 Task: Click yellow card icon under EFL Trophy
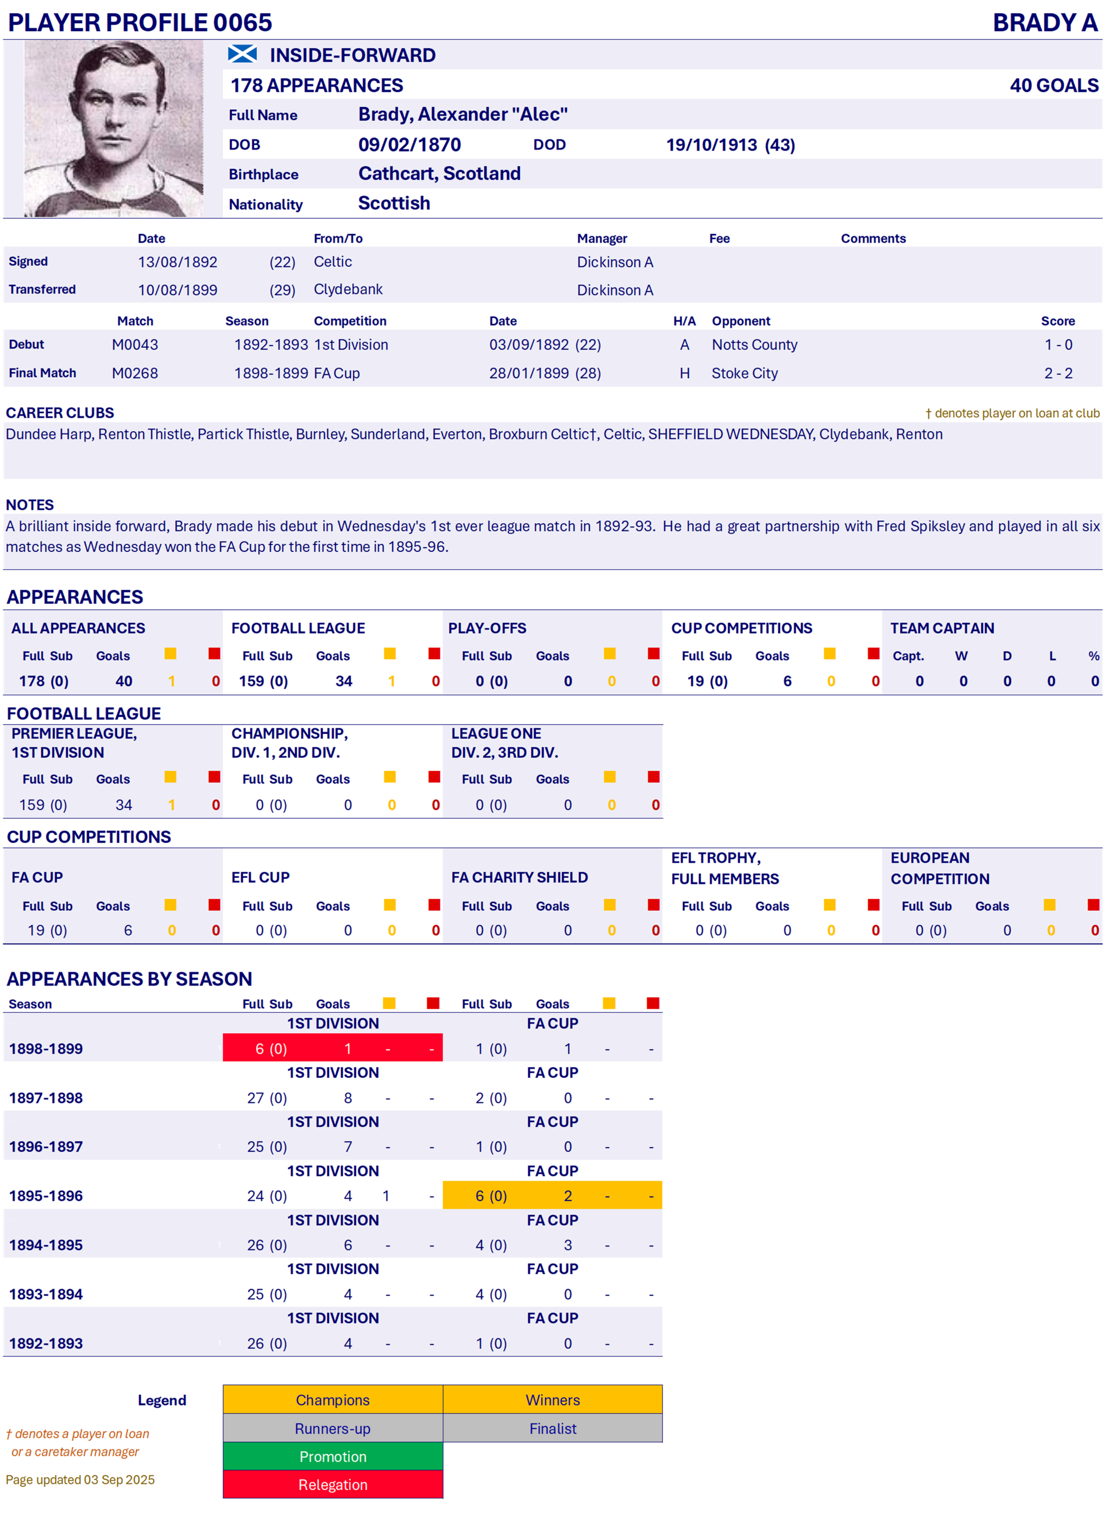830,905
